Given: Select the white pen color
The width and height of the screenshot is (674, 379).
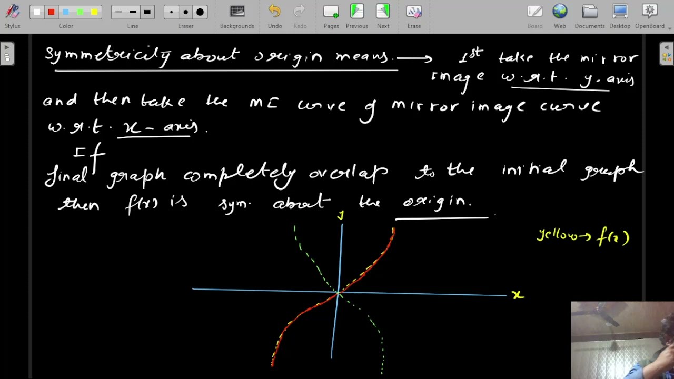Looking at the screenshot, I should (37, 12).
